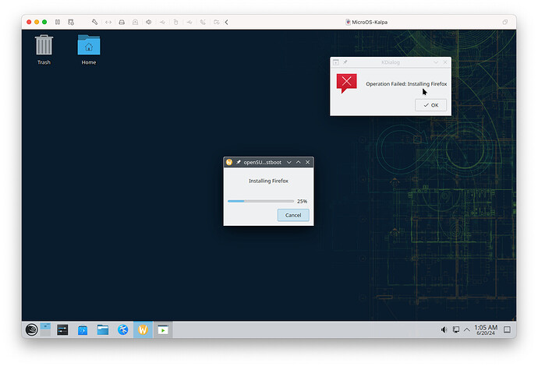538x366 pixels.
Task: Cancel the Firefox installation
Action: click(293, 215)
